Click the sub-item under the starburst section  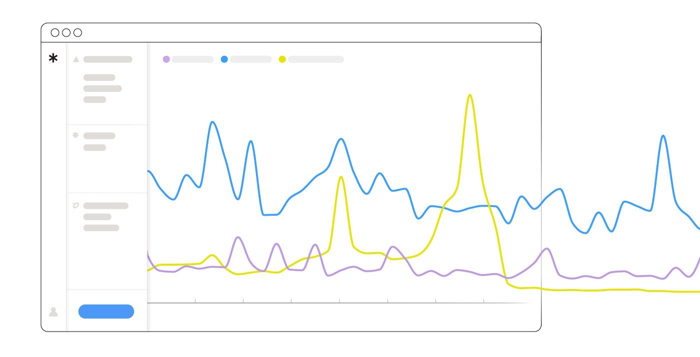coord(94,148)
